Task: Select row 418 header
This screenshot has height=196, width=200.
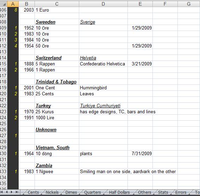Action: click(4, 82)
